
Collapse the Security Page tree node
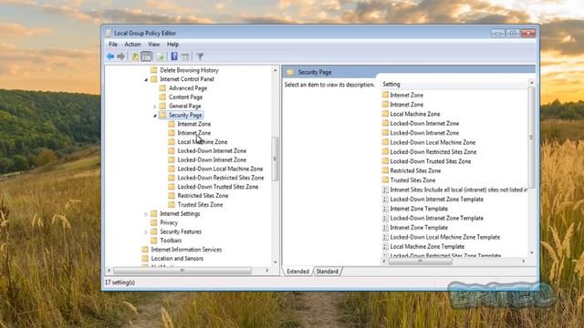pyautogui.click(x=155, y=116)
